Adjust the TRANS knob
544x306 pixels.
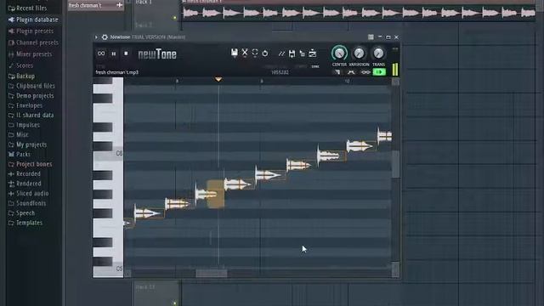pos(378,54)
